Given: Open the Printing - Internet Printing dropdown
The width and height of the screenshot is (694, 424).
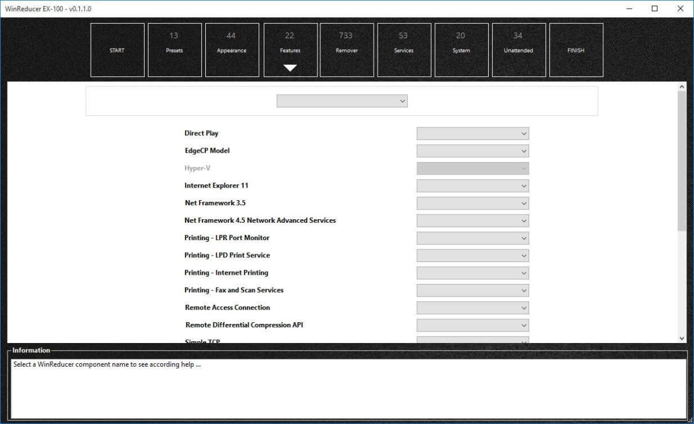Looking at the screenshot, I should pos(472,272).
